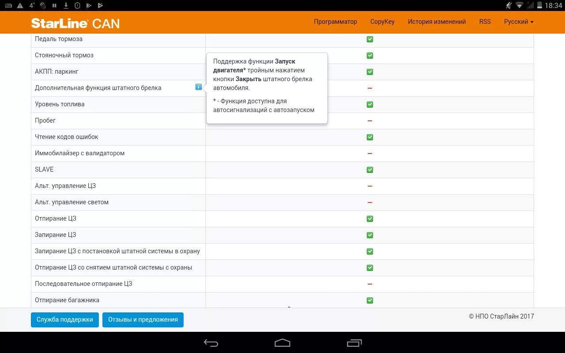Click the Чтение кодов ошибок label
Viewport: 565px width, 353px height.
click(67, 137)
